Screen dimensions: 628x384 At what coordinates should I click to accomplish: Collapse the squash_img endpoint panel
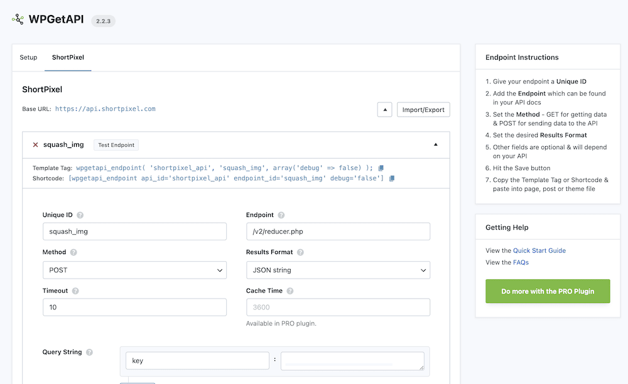(435, 144)
